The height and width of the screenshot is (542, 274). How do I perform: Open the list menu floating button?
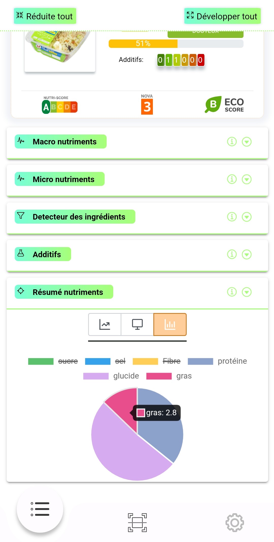[40, 509]
